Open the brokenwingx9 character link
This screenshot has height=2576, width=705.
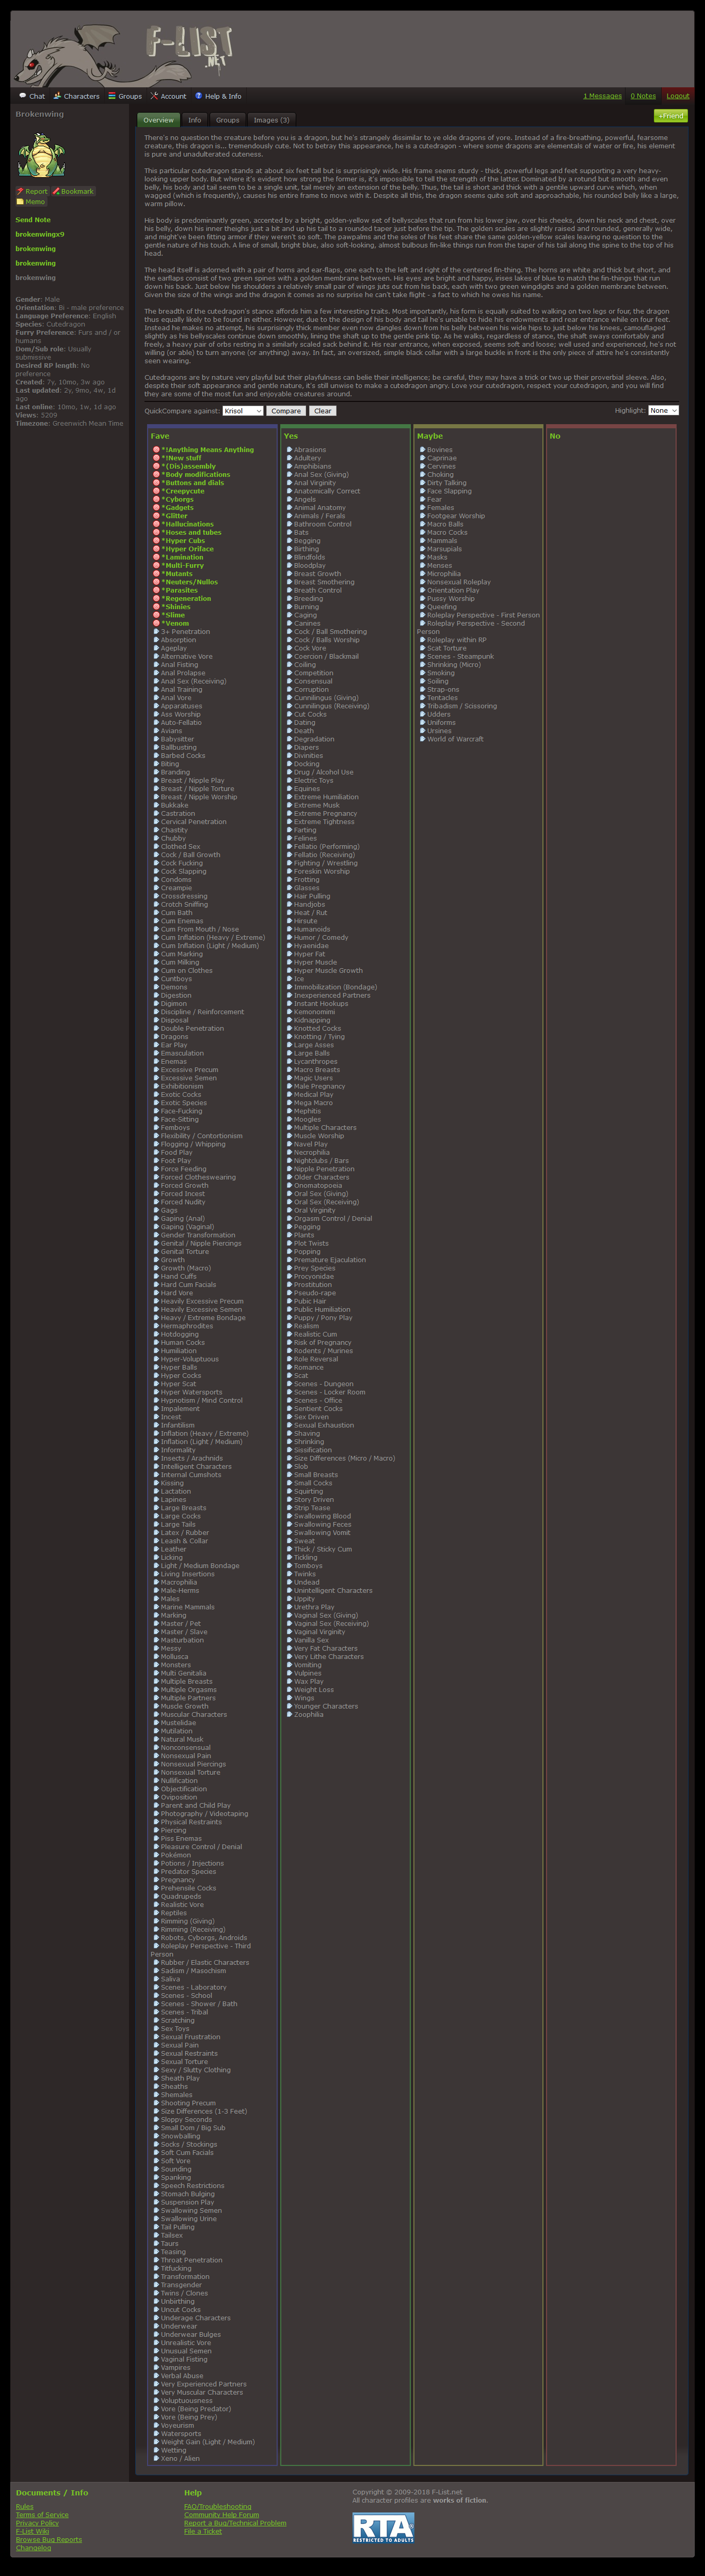pos(40,234)
